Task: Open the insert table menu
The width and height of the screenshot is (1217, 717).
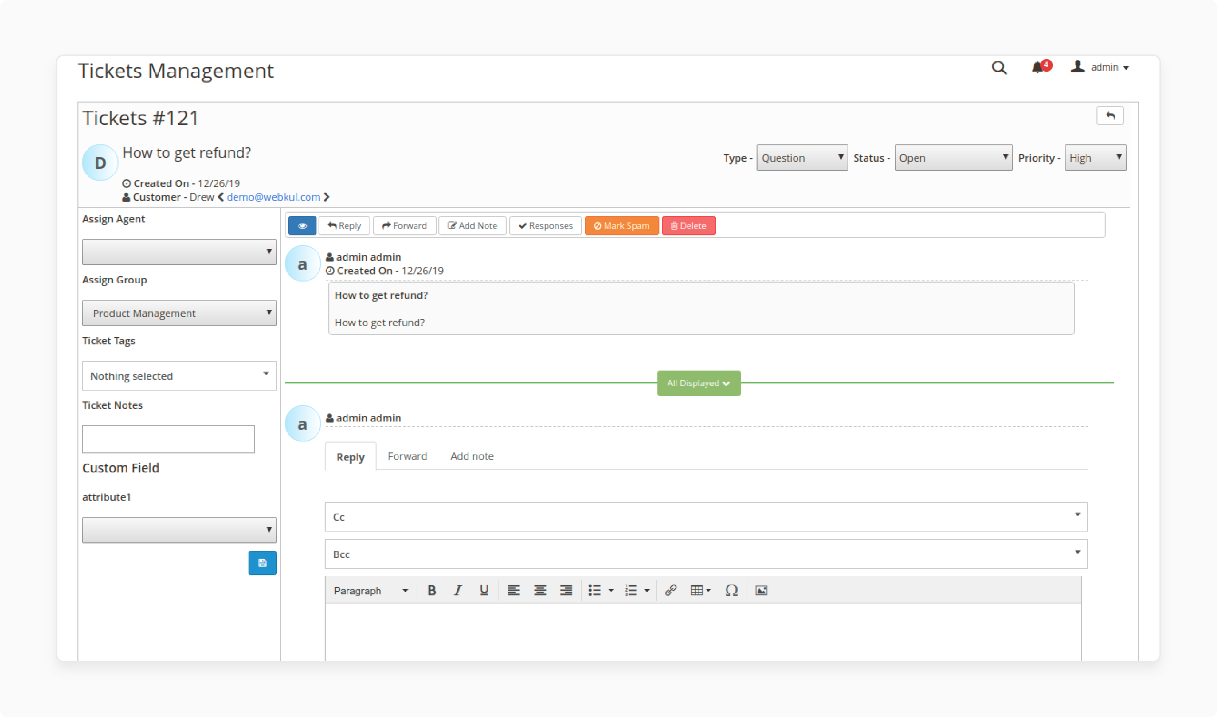Action: click(701, 590)
